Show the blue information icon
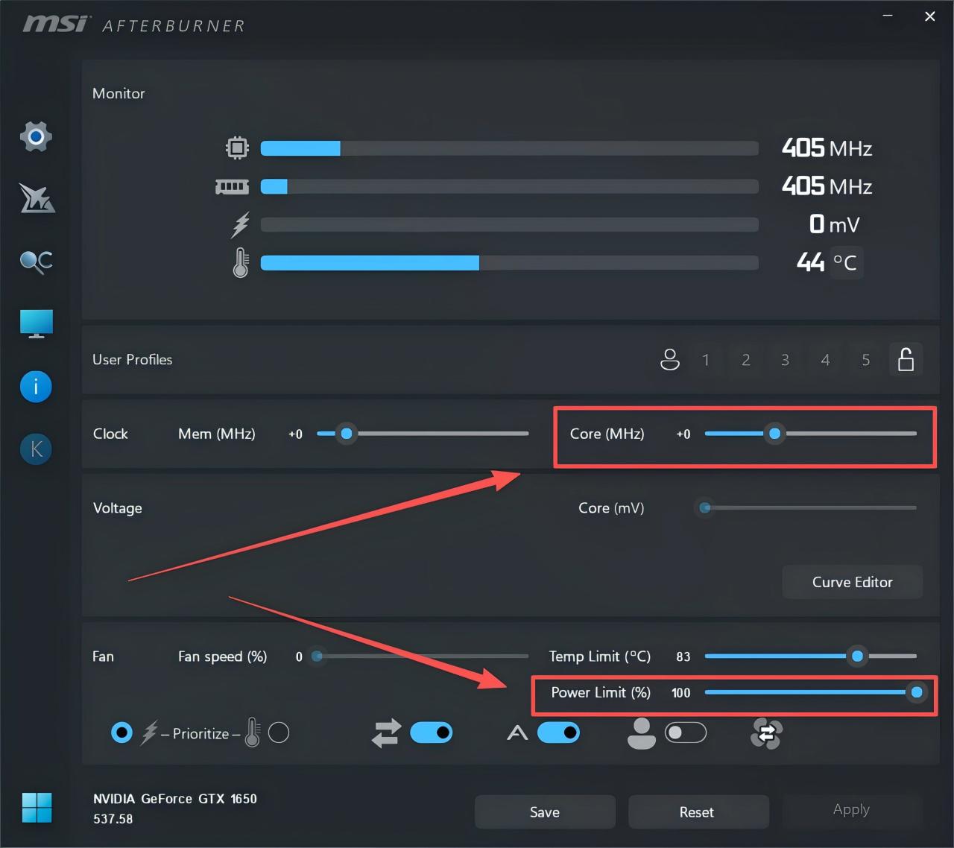Screen dimensions: 954x848 (x=36, y=387)
